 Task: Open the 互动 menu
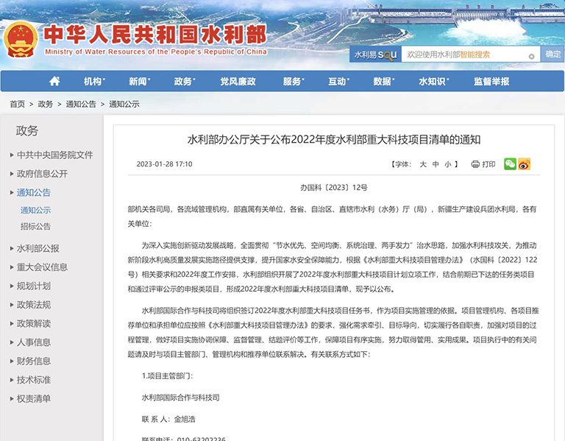point(338,82)
